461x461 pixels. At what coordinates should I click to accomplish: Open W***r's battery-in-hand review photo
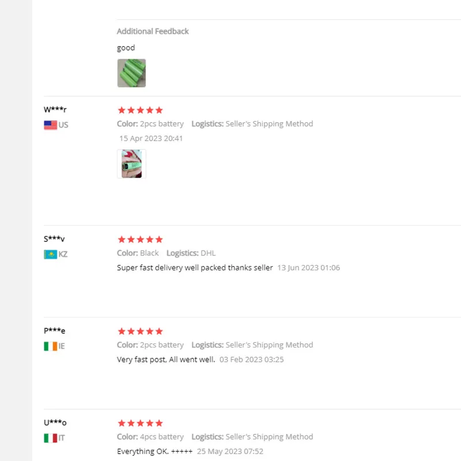tap(131, 164)
